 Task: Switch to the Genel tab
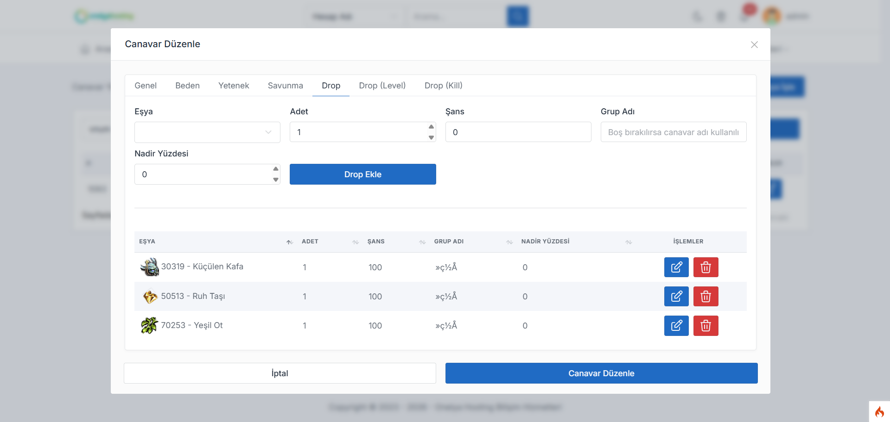(146, 86)
